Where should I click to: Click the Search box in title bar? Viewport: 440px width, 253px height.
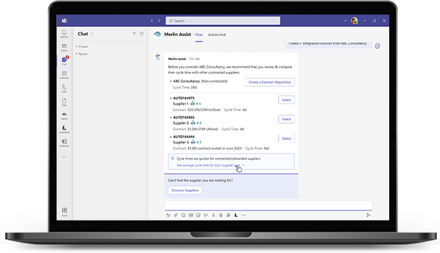[223, 20]
